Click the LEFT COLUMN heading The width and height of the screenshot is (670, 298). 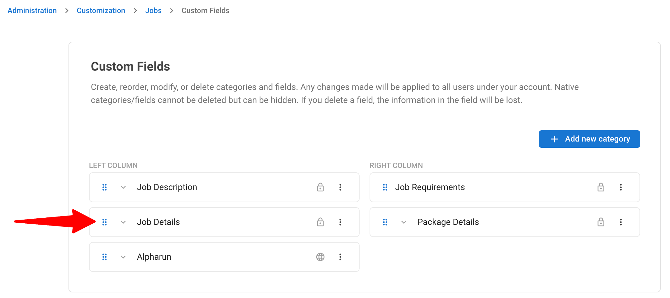click(x=113, y=165)
